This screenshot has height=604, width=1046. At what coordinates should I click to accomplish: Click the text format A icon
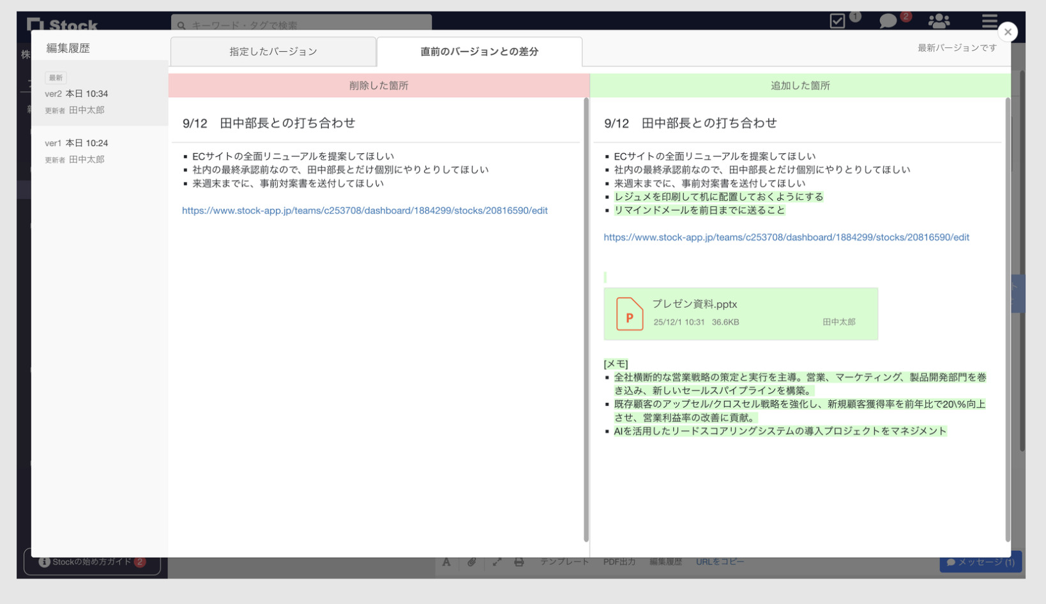tap(446, 562)
